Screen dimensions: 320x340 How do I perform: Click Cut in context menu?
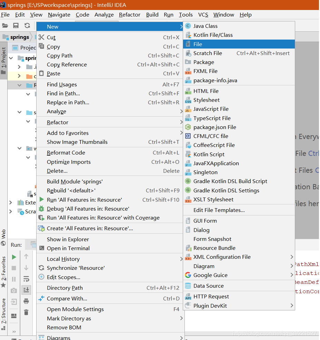(x=110, y=37)
